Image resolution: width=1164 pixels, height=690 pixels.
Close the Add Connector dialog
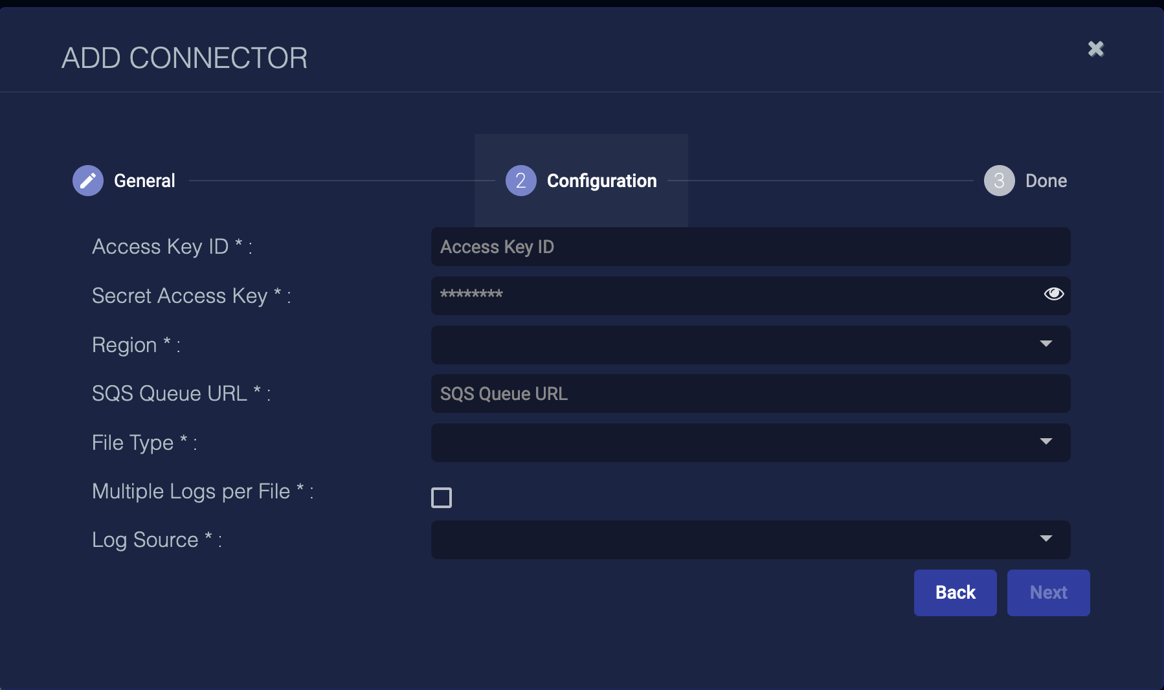click(x=1095, y=49)
